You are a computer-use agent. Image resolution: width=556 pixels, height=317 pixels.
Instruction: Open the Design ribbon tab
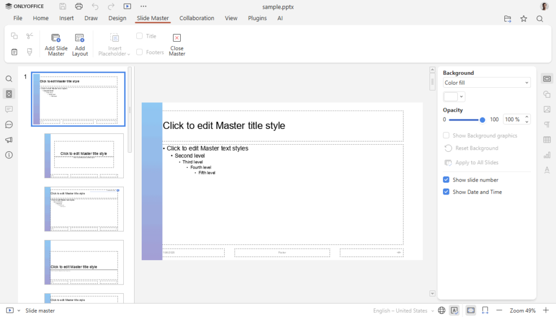coord(117,18)
